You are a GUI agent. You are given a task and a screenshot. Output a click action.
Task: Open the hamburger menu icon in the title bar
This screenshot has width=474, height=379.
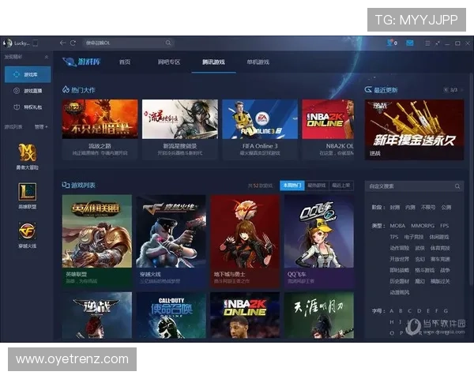427,43
